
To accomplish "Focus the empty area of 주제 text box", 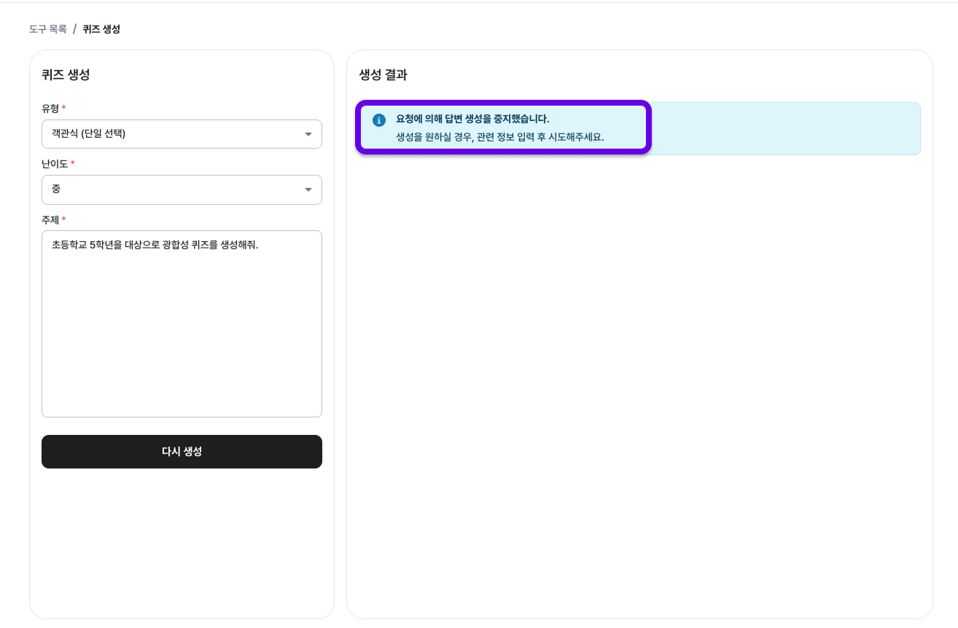I will [182, 342].
